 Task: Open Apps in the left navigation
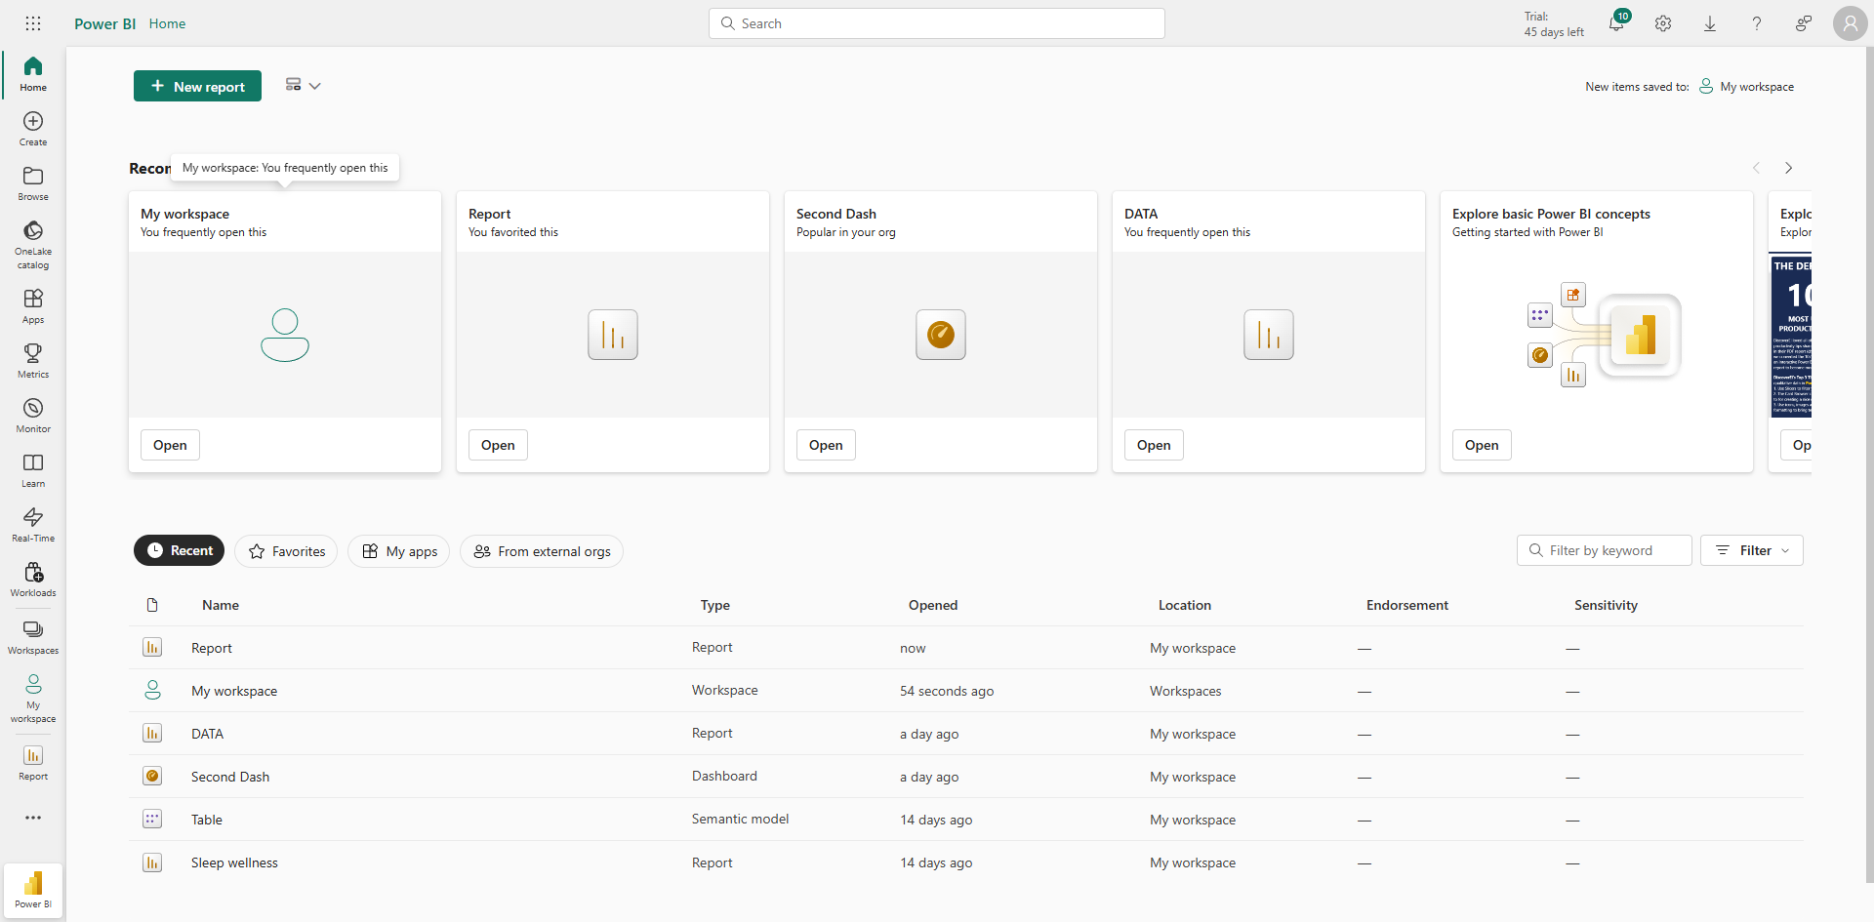(x=33, y=306)
